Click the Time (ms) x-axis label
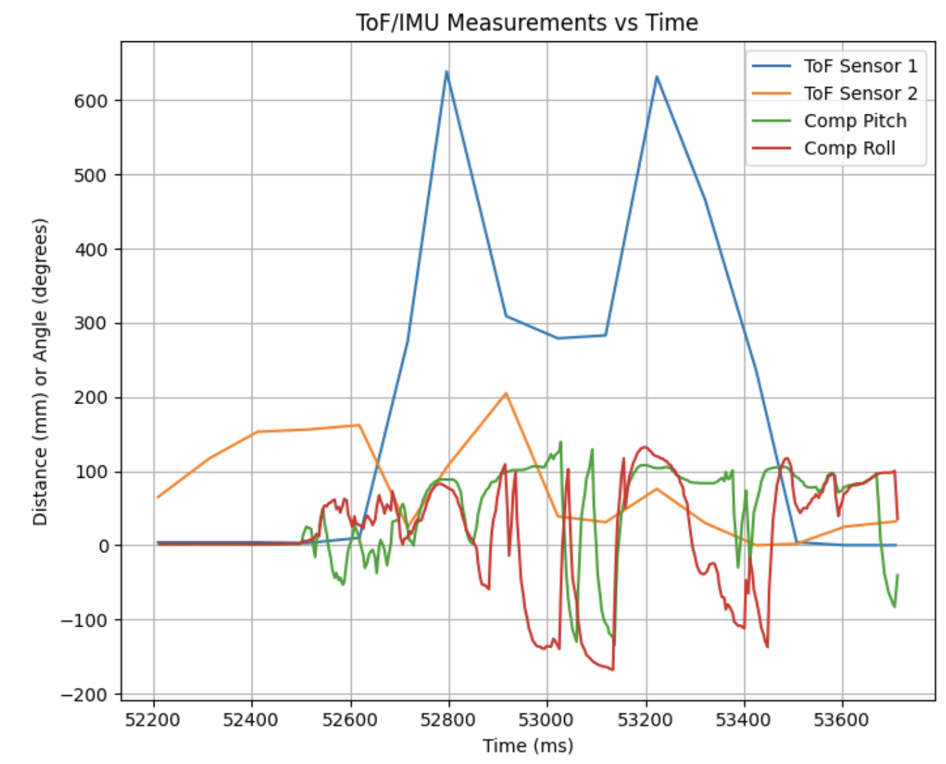The height and width of the screenshot is (764, 946). click(527, 746)
